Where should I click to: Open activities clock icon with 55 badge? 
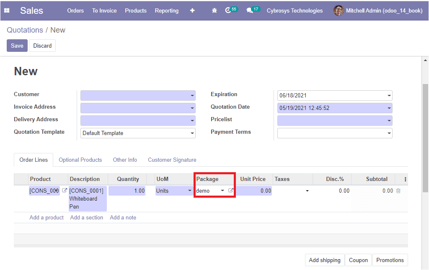pos(231,10)
